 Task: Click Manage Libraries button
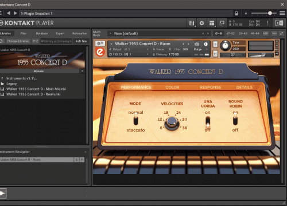click(x=18, y=41)
